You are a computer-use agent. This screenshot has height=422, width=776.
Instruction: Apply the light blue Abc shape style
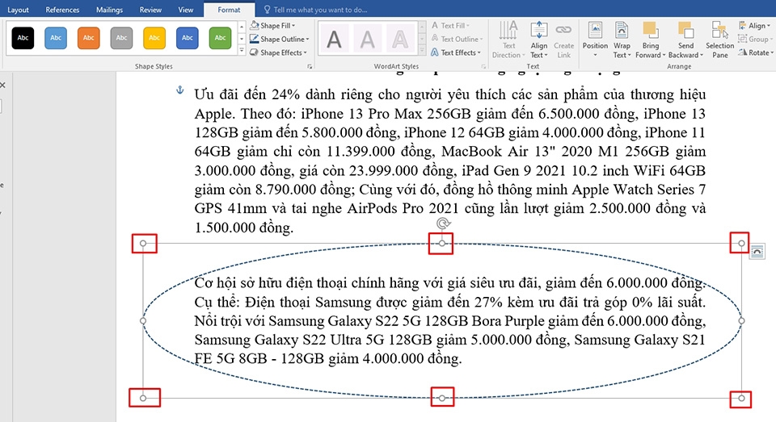click(56, 38)
